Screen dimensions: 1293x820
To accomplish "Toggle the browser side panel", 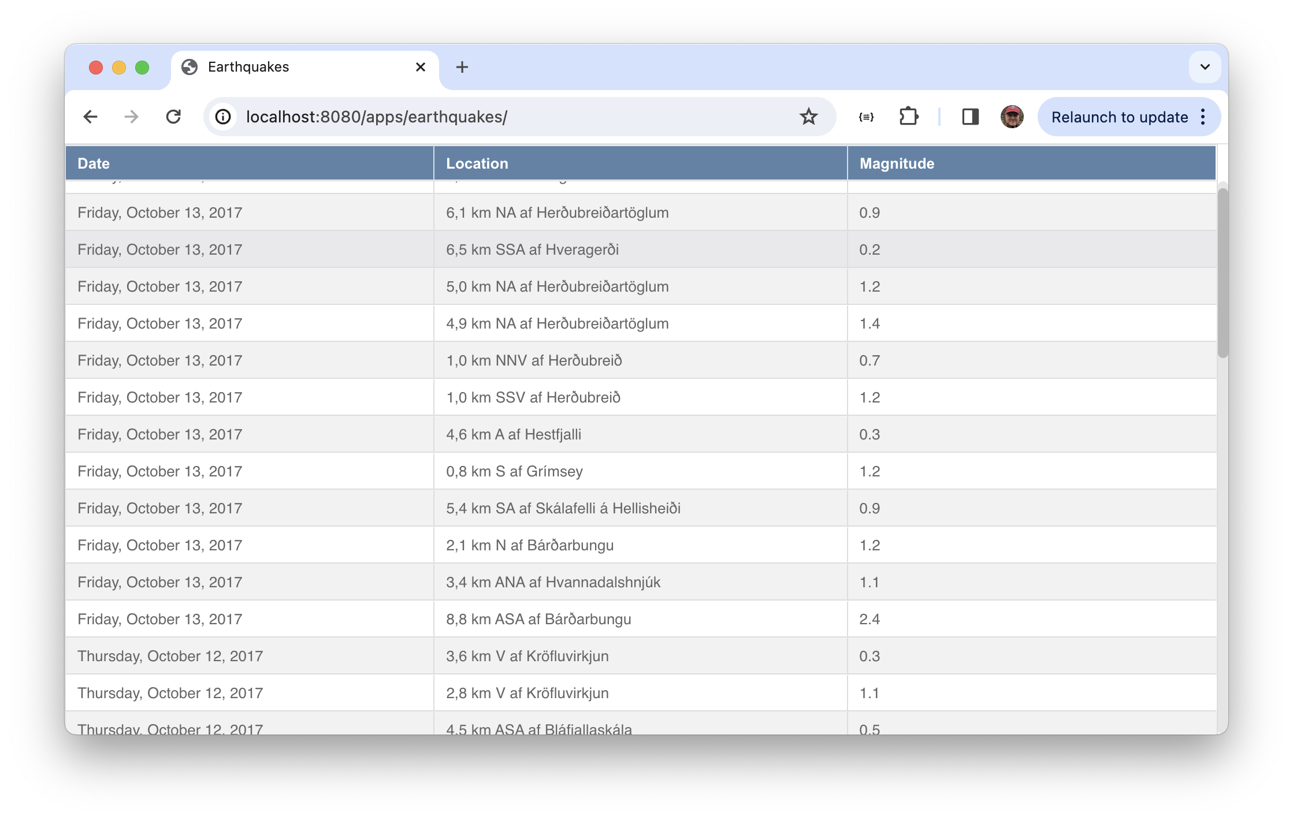I will click(x=970, y=117).
